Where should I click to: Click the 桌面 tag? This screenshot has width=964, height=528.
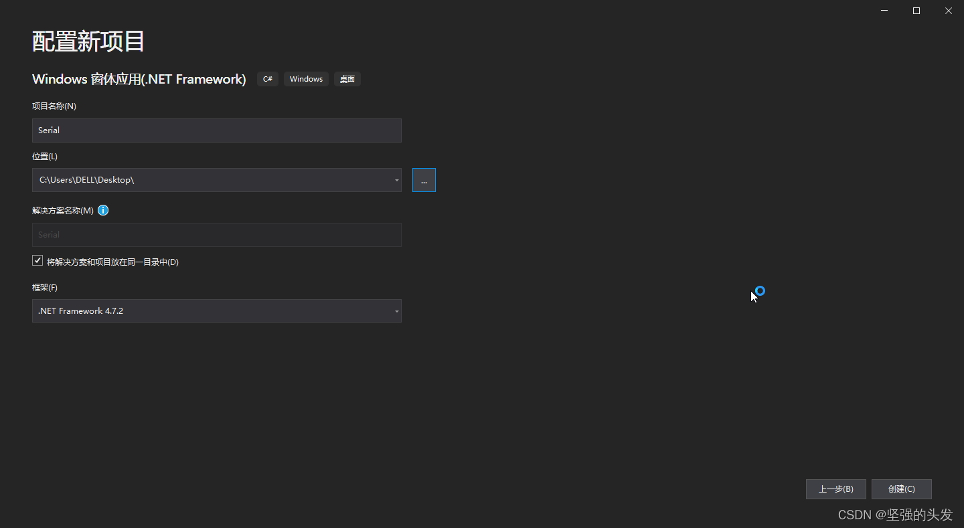(x=347, y=79)
